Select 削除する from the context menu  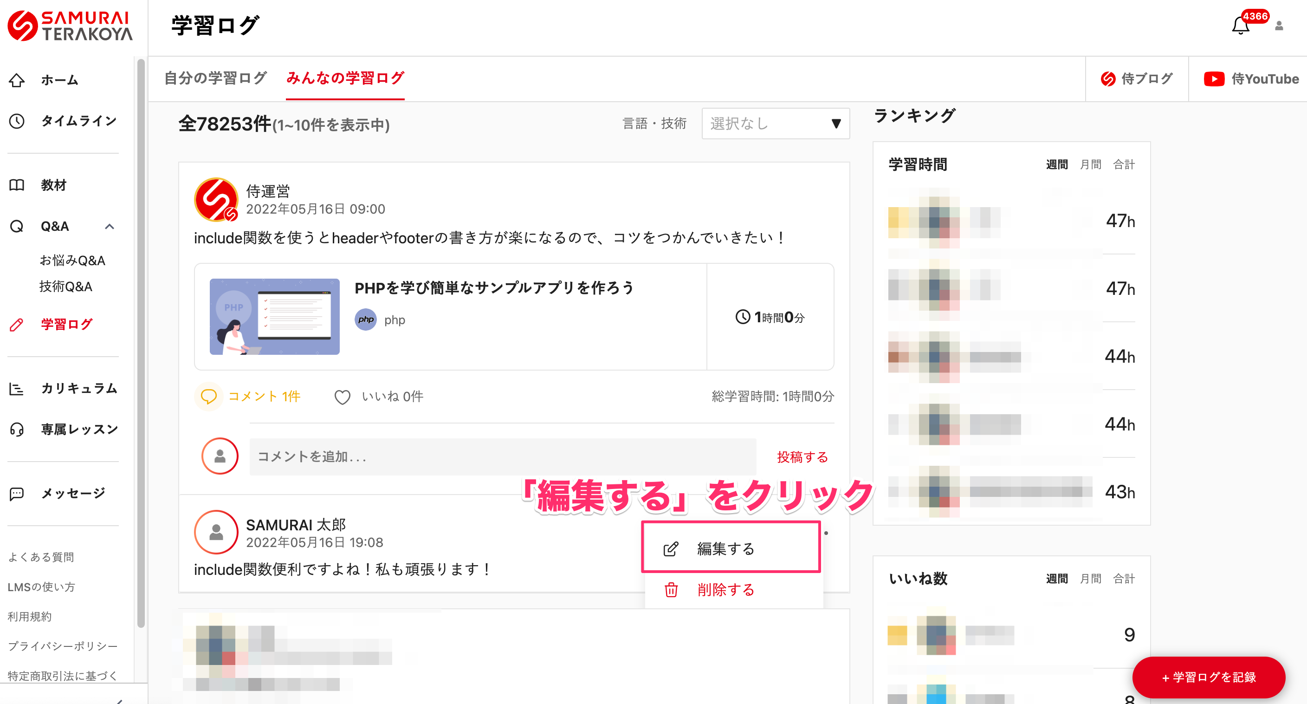(725, 590)
